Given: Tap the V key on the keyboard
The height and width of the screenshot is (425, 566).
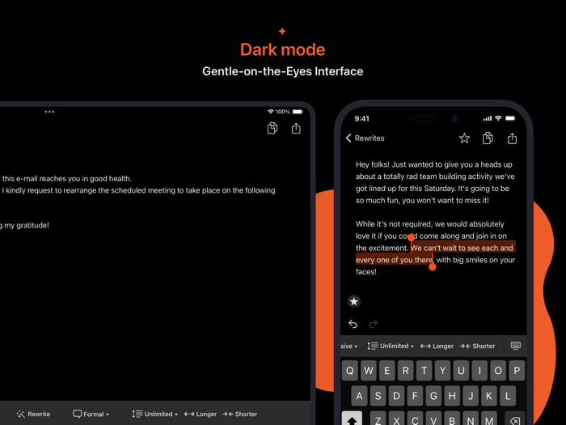Looking at the screenshot, I should [433, 419].
